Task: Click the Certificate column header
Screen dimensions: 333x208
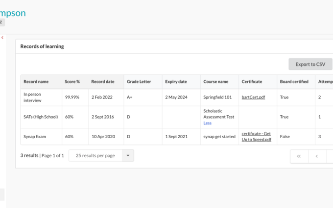Action: (252, 82)
